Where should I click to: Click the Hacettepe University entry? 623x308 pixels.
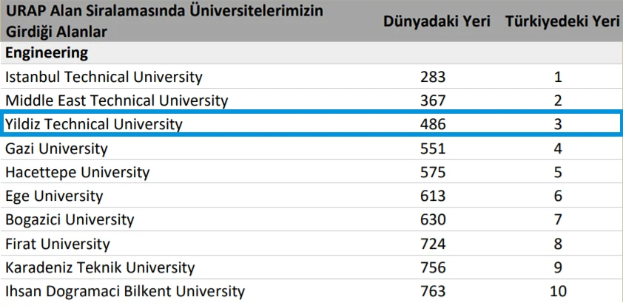click(77, 172)
